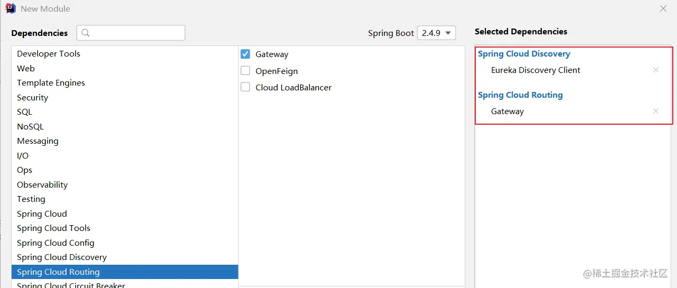The image size is (677, 288).
Task: Focus the Dependencies search input field
Action: [x=131, y=33]
